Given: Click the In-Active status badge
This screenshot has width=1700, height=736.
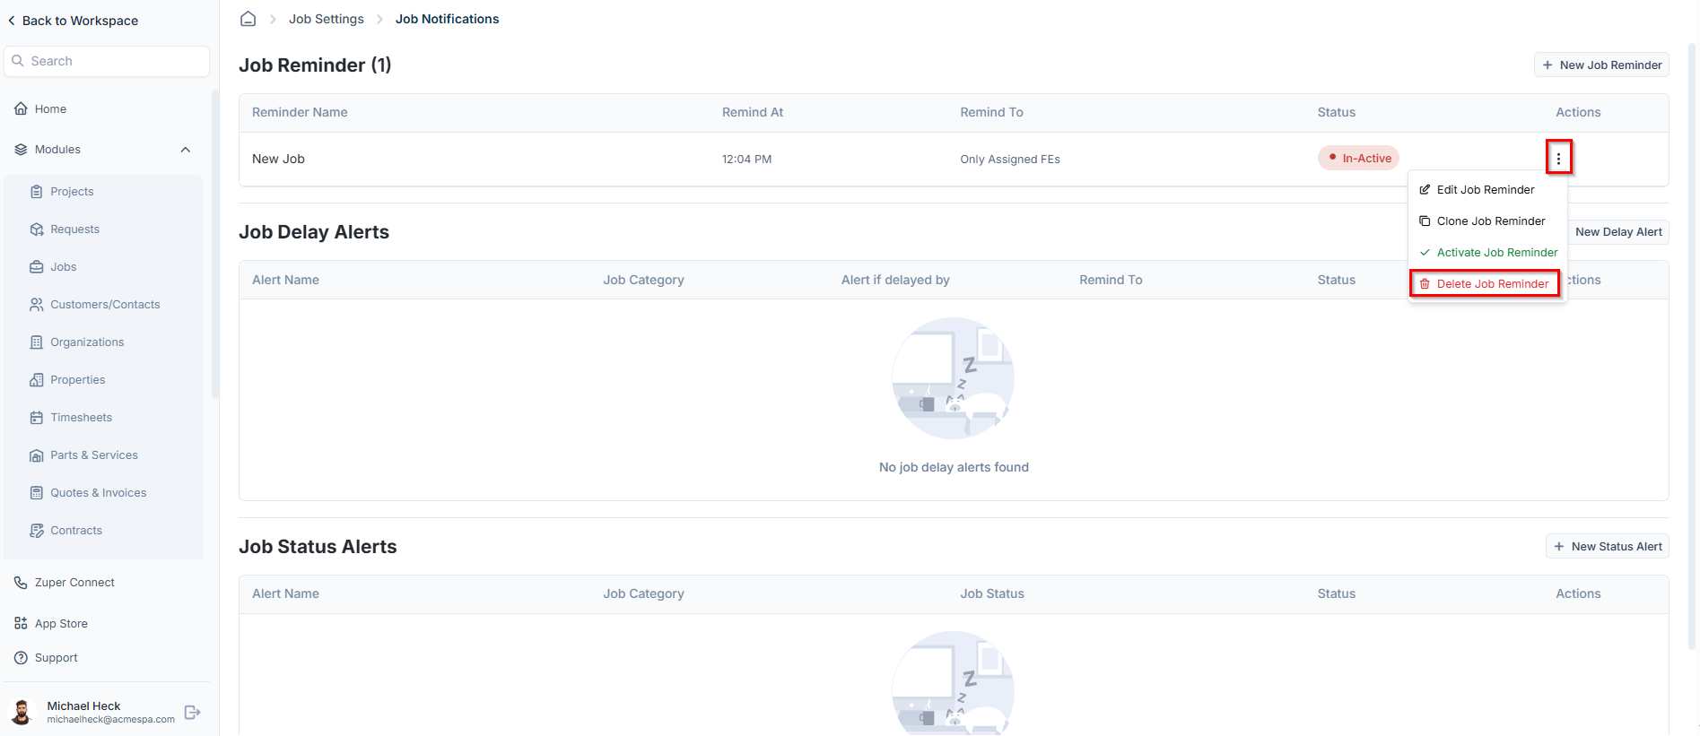Looking at the screenshot, I should 1358,158.
